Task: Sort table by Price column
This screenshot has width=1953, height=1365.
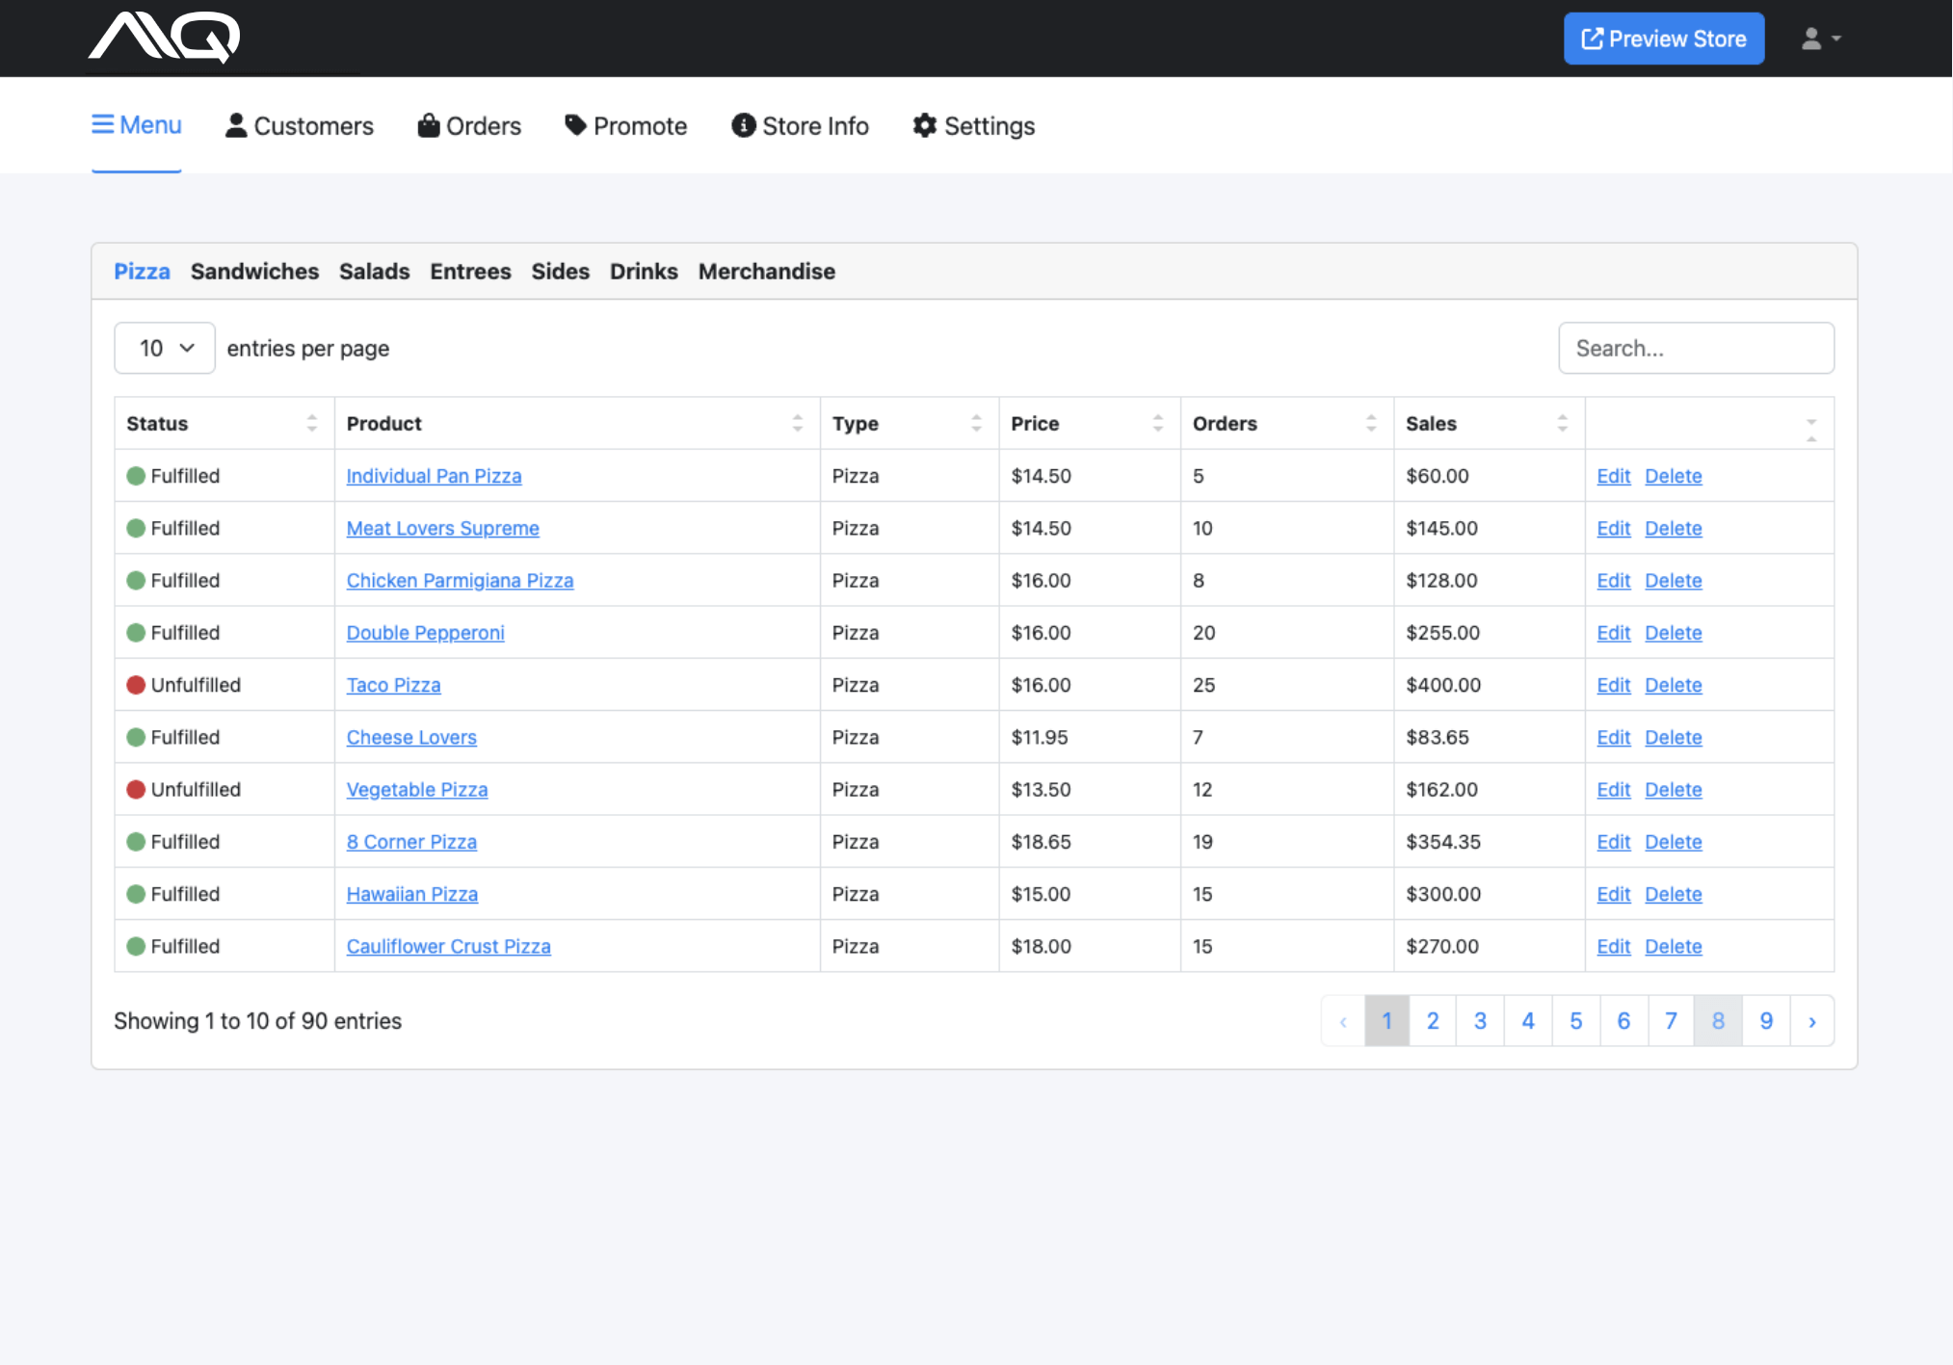Action: pyautogui.click(x=1157, y=423)
